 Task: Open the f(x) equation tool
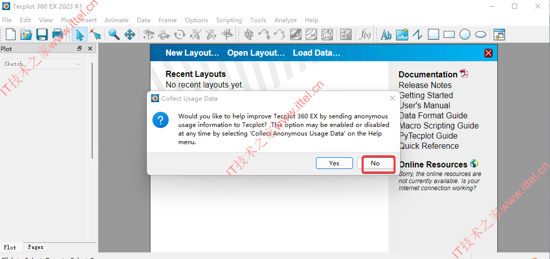365,34
